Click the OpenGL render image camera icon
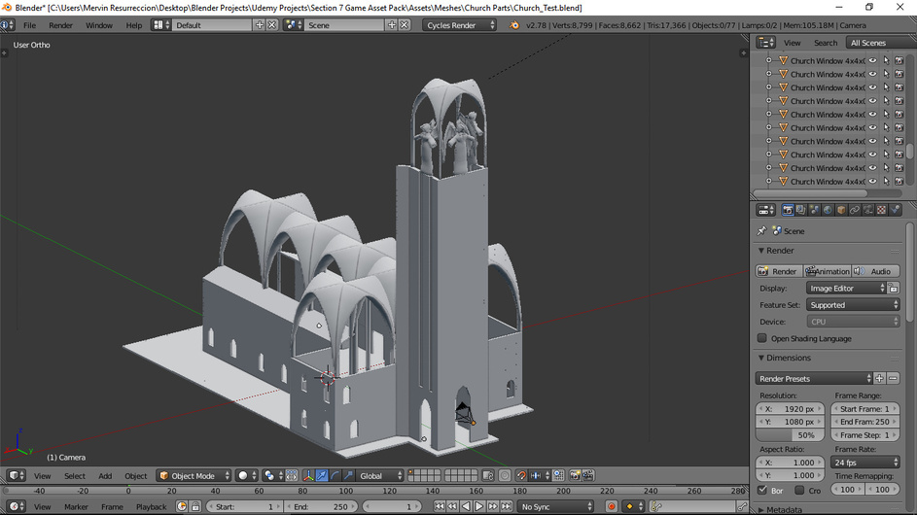Viewport: 917px width, 515px height. tap(575, 476)
